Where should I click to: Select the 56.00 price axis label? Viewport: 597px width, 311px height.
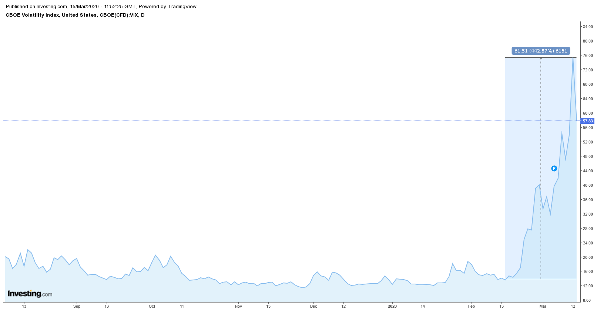pos(588,128)
